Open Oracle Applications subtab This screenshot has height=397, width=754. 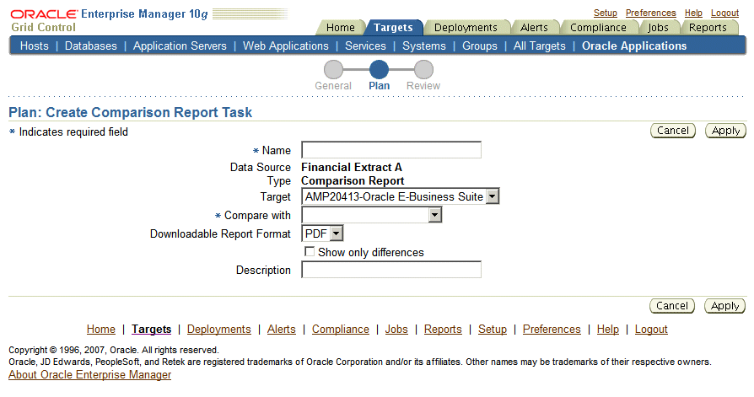[634, 46]
